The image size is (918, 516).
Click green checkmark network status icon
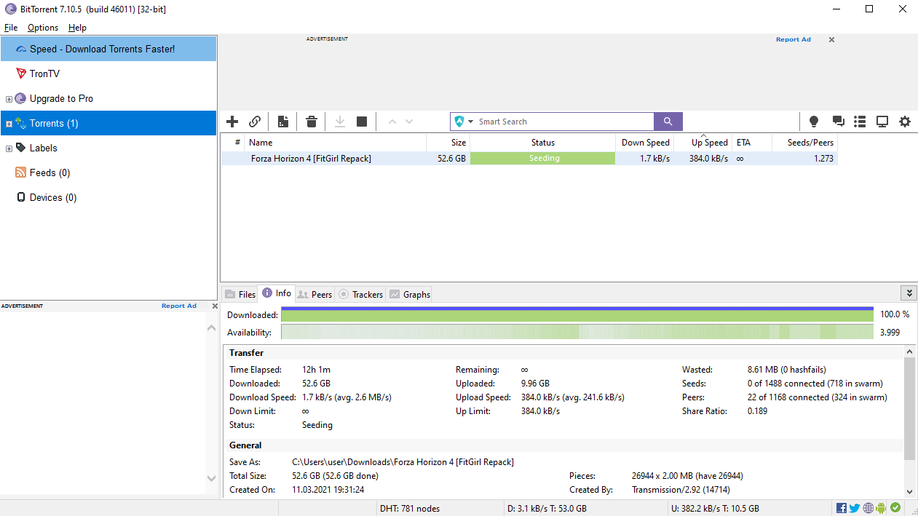pyautogui.click(x=895, y=508)
